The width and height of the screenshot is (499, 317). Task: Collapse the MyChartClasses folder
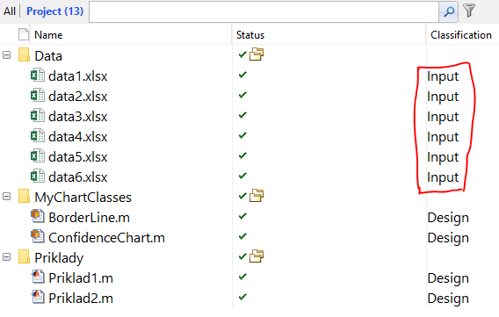[6, 197]
